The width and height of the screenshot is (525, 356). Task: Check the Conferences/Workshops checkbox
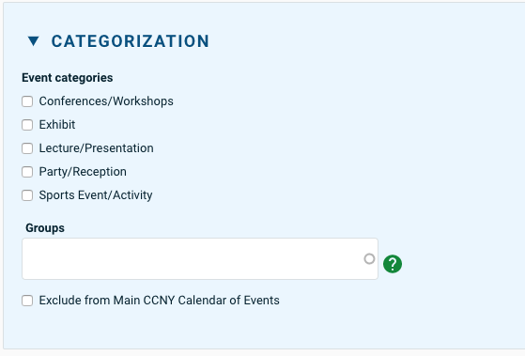pyautogui.click(x=27, y=101)
